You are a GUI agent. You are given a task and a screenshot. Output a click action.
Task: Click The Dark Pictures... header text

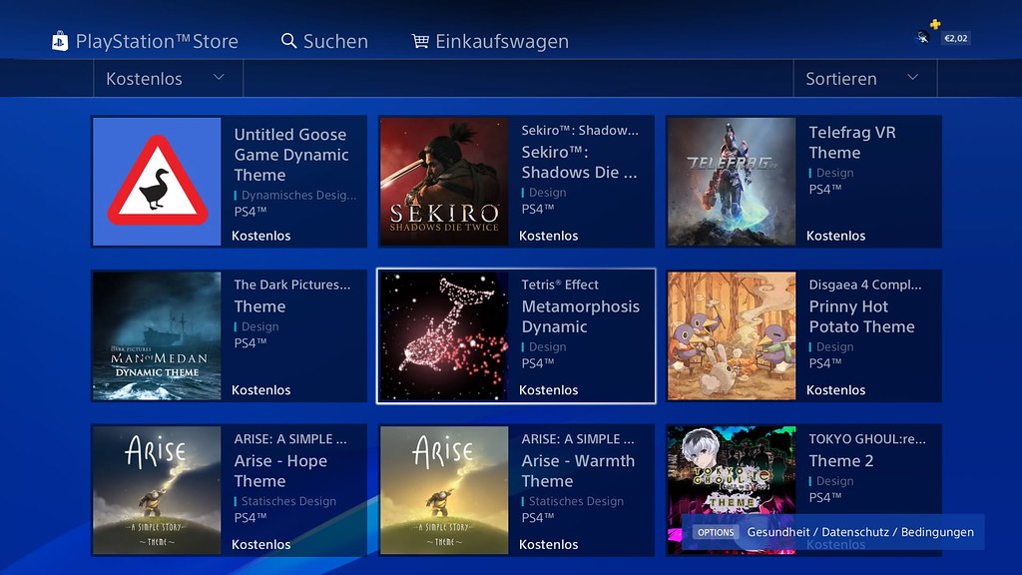[x=292, y=285]
